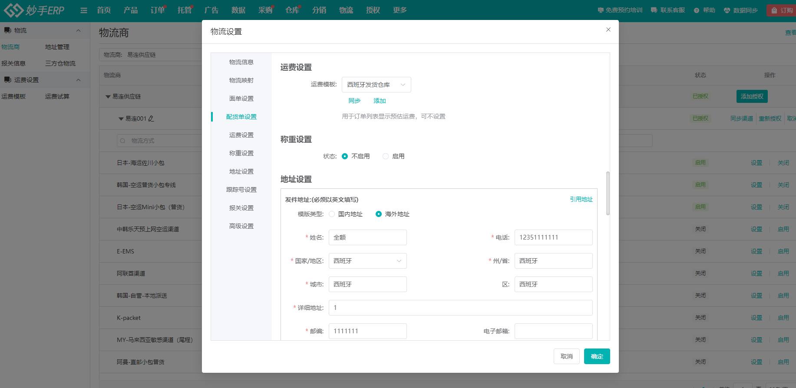Open 报关设置 tab
The height and width of the screenshot is (388, 796).
241,208
